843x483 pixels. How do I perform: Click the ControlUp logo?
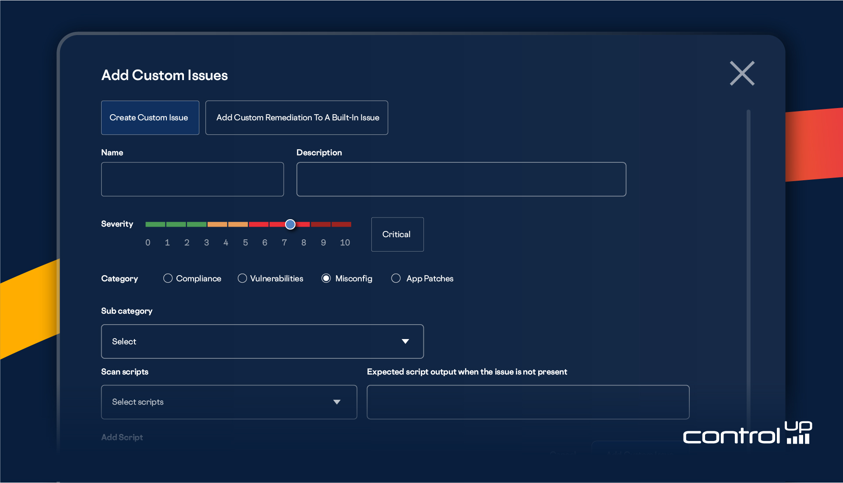click(747, 433)
